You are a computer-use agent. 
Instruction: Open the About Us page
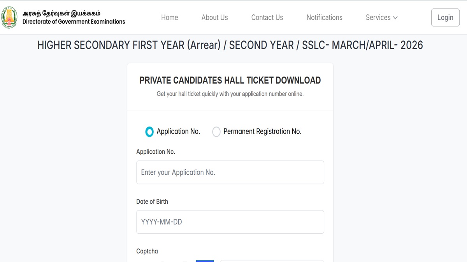click(215, 17)
